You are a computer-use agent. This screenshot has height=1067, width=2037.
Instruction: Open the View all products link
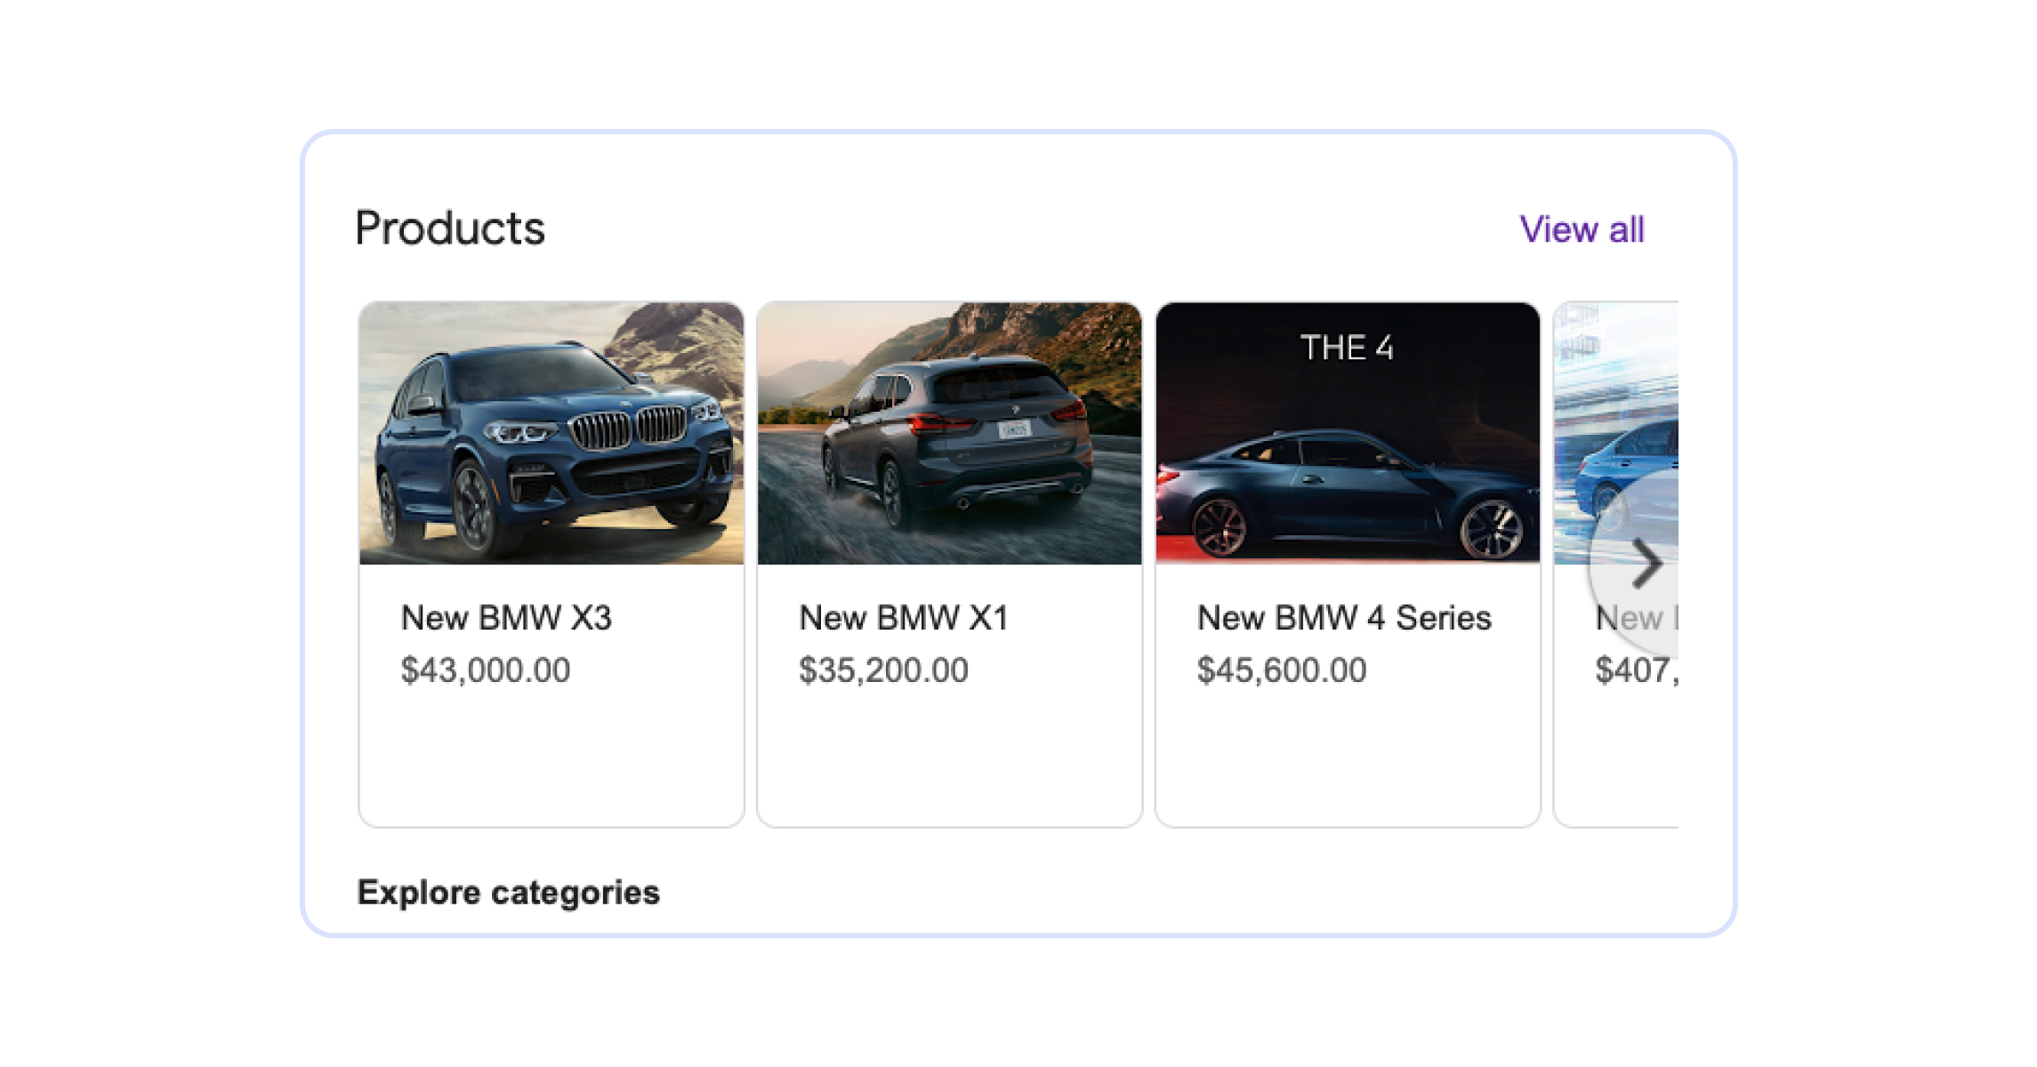coord(1584,229)
